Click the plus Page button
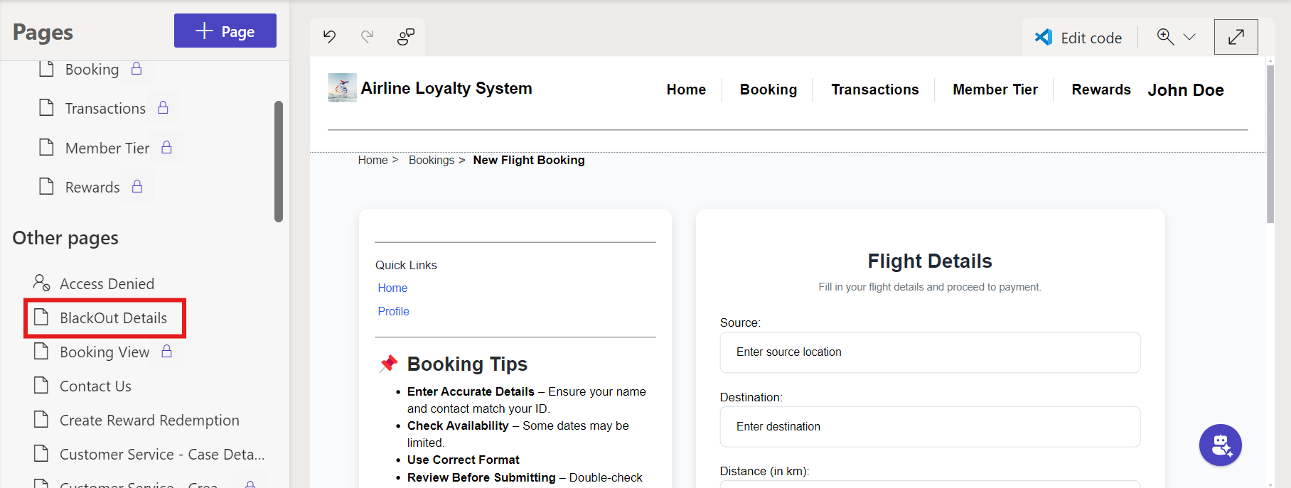The height and width of the screenshot is (488, 1291). coord(225,31)
